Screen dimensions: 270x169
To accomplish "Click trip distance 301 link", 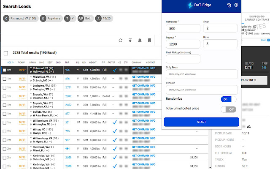I will coord(67,123).
